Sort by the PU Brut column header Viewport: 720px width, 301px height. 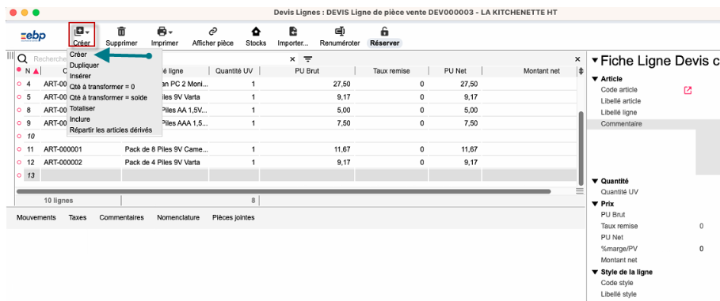click(307, 71)
